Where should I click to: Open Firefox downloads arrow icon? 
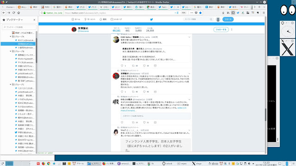[x=223, y=13]
